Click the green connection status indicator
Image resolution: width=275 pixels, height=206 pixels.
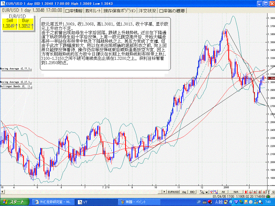point(268,197)
